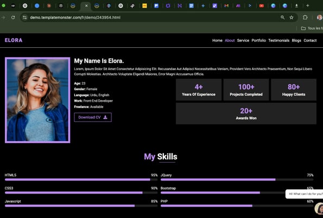
Task: Reload the page
Action: 13,17
